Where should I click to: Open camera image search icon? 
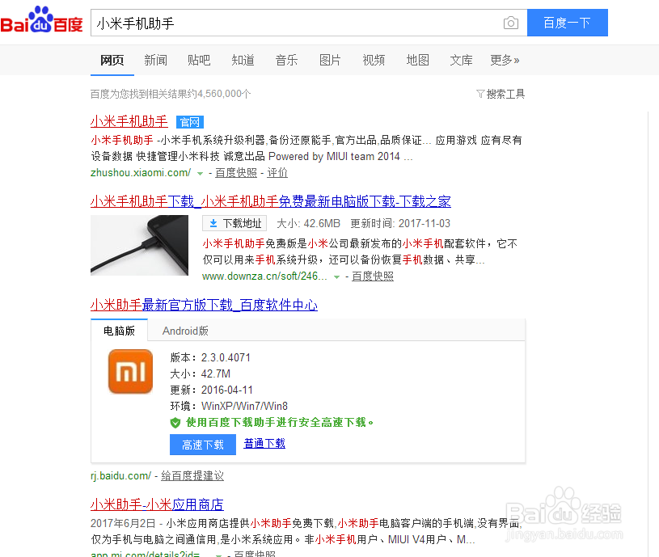pos(511,23)
